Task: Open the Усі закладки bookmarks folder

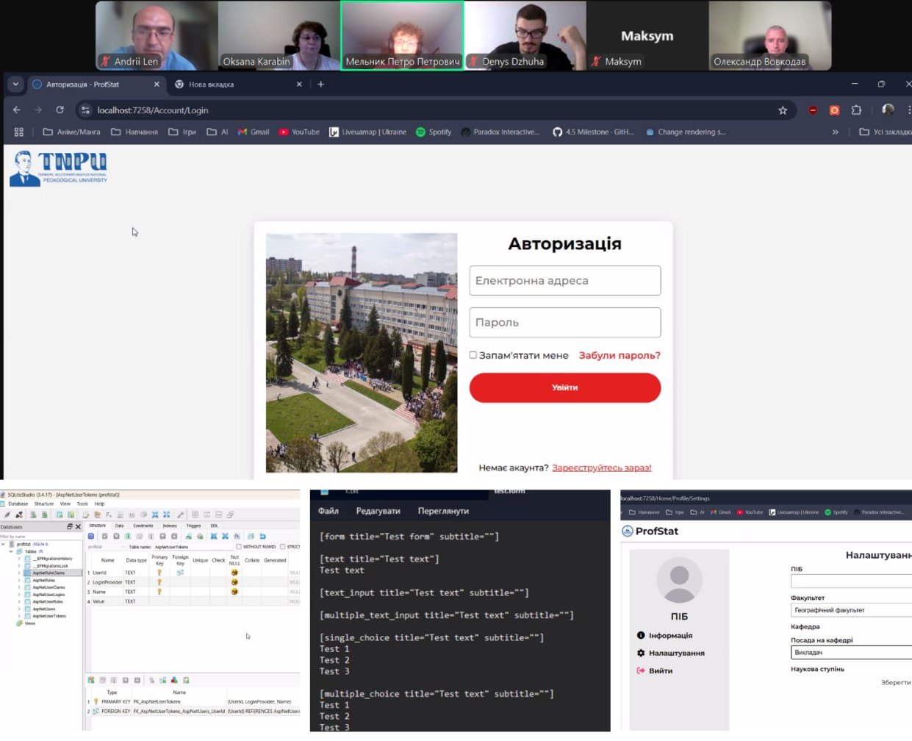Action: [886, 132]
